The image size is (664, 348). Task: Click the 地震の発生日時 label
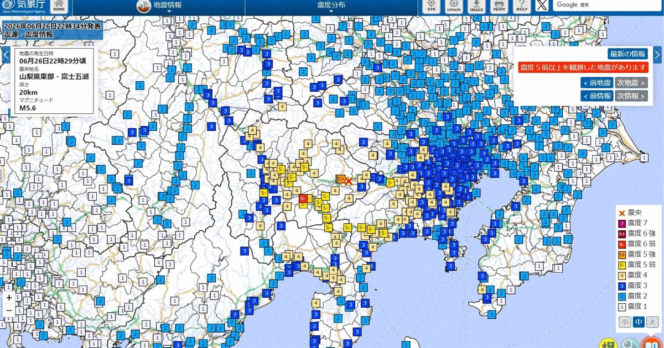pos(36,53)
